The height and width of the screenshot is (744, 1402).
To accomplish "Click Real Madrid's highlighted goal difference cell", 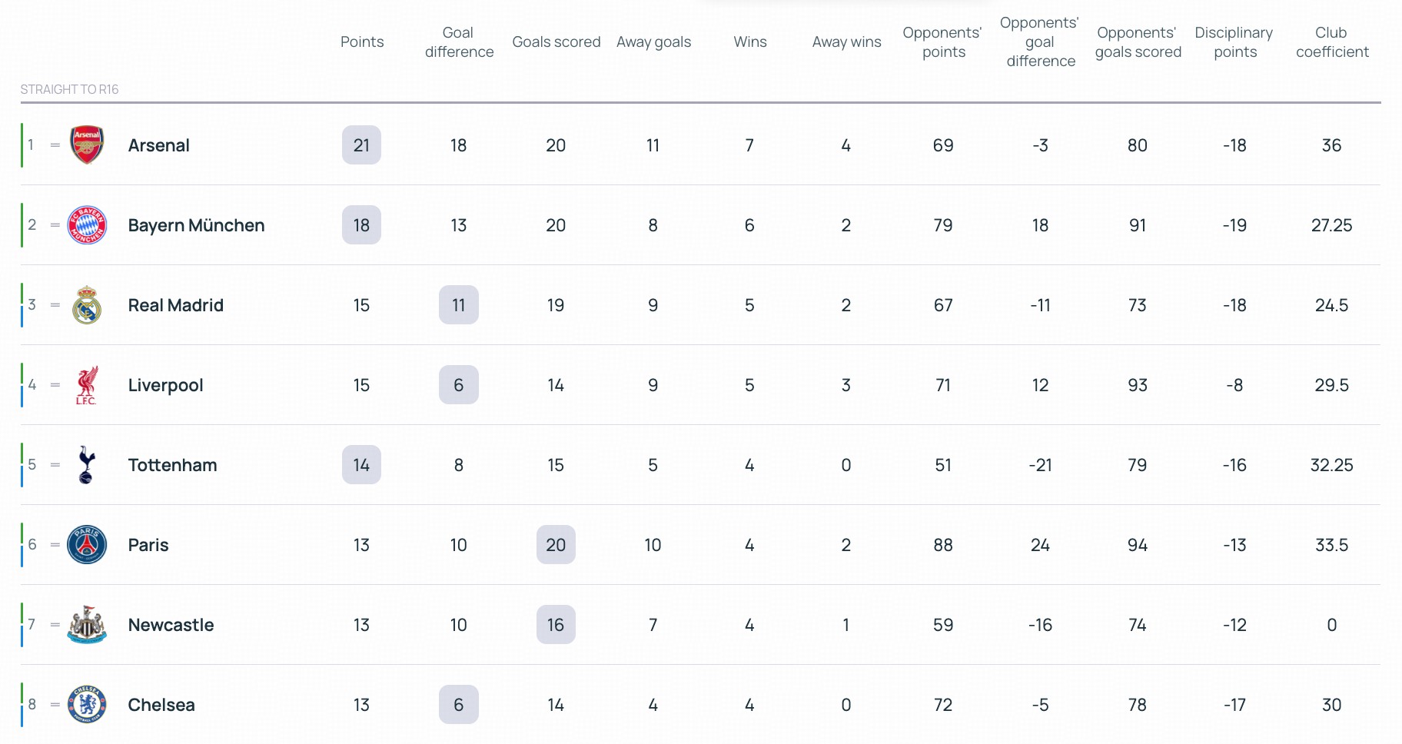I will pos(459,305).
